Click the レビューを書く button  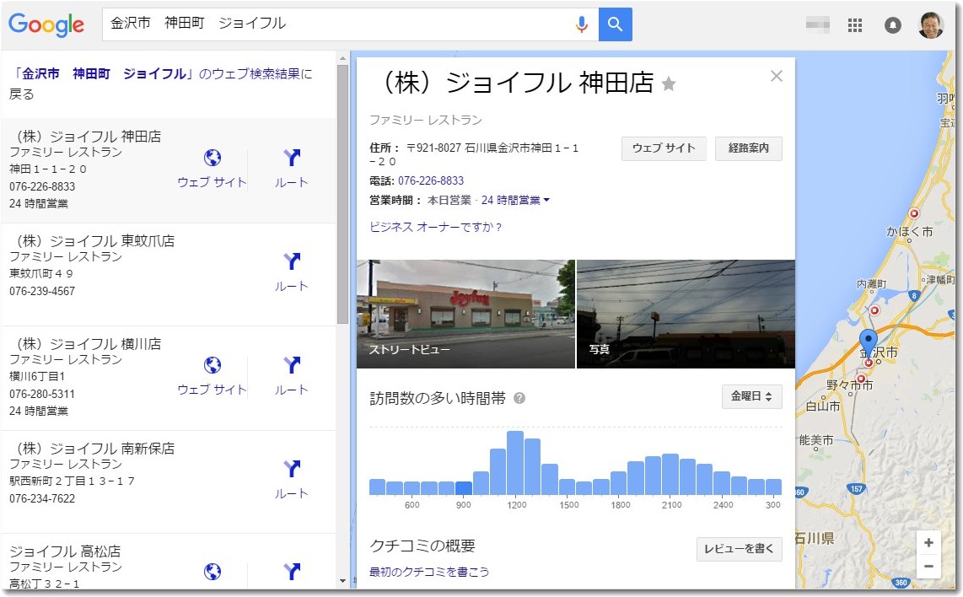pos(740,548)
